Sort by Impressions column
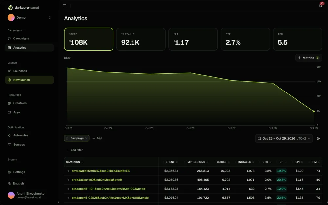Image resolution: width=328 pixels, height=205 pixels. pyautogui.click(x=197, y=162)
